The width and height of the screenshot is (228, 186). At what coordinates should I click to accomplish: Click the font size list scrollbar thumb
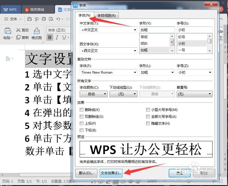tap(210, 41)
